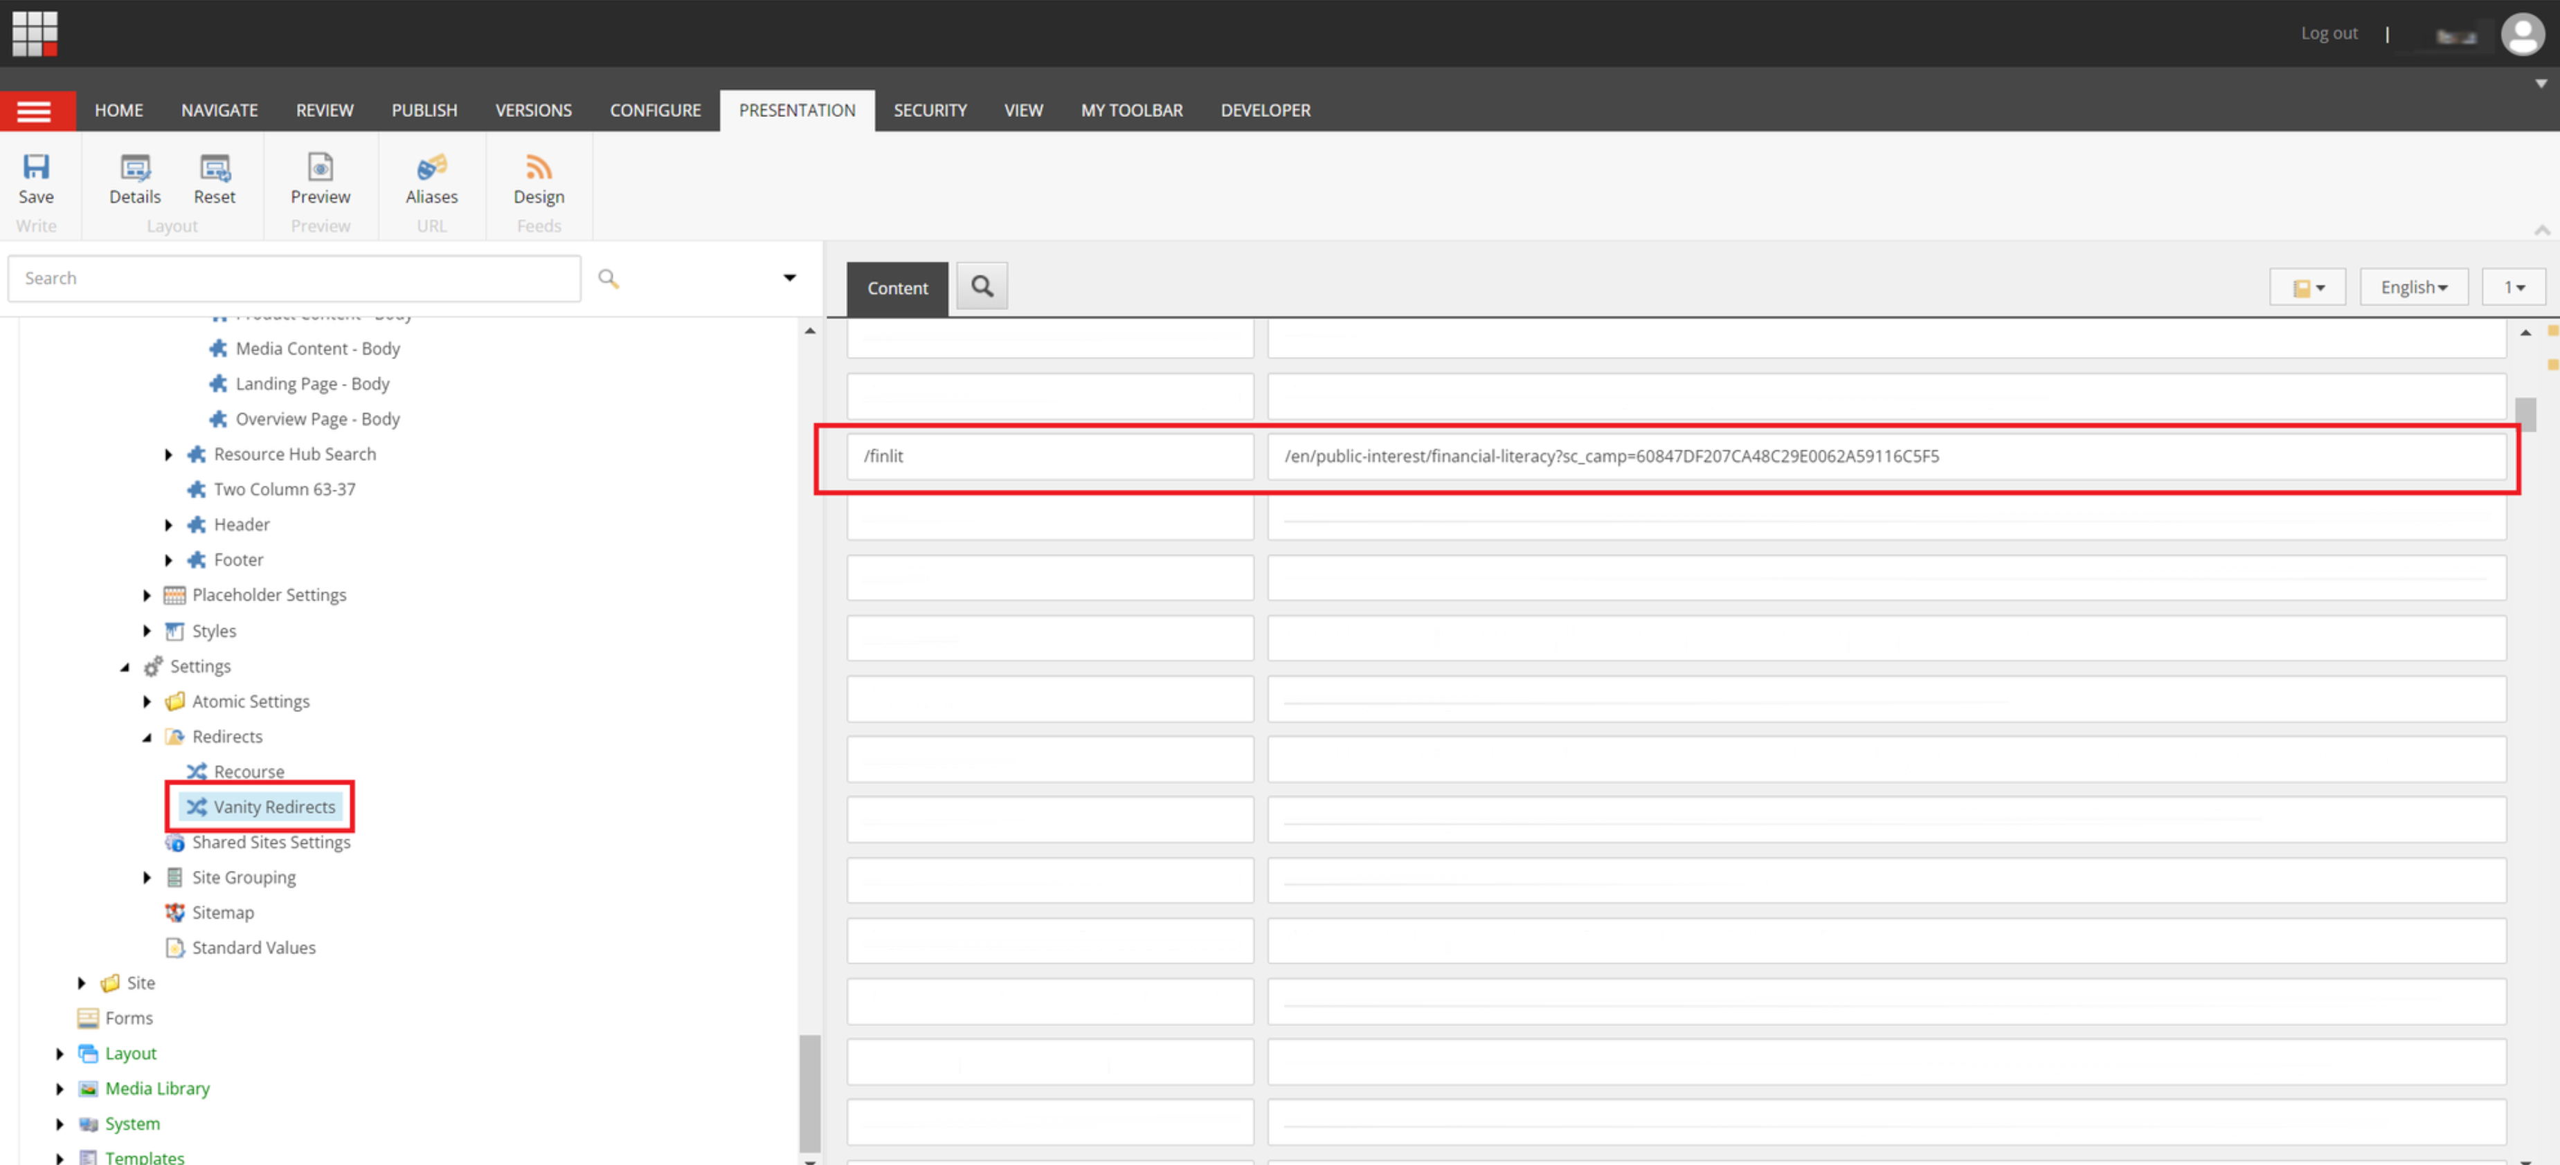Open the user profile avatar
This screenshot has width=2560, height=1165.
click(2523, 33)
